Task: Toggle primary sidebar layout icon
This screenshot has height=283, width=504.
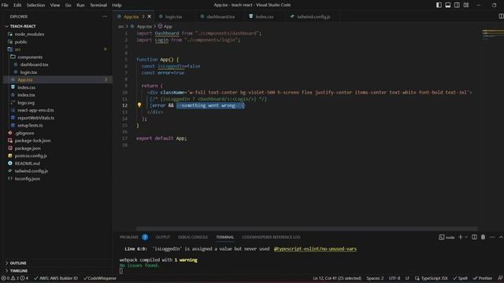Action: [439, 6]
